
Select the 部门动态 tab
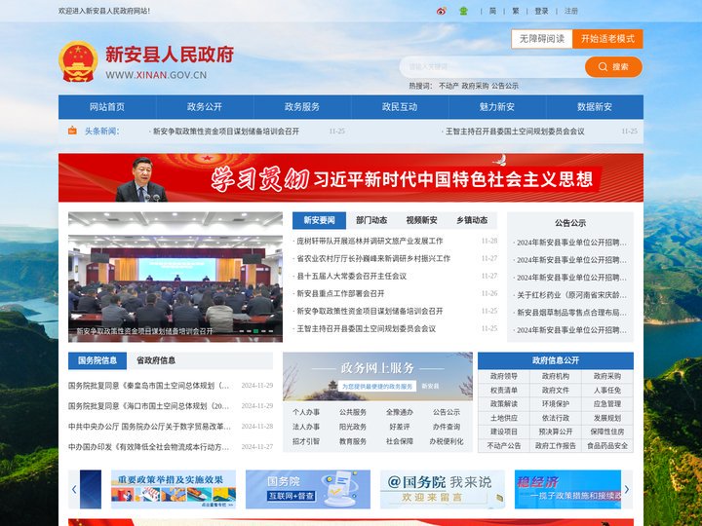pyautogui.click(x=371, y=220)
